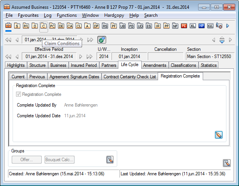Open the CA toolbar icon
Image resolution: width=239 pixels, height=186 pixels.
pyautogui.click(x=70, y=26)
